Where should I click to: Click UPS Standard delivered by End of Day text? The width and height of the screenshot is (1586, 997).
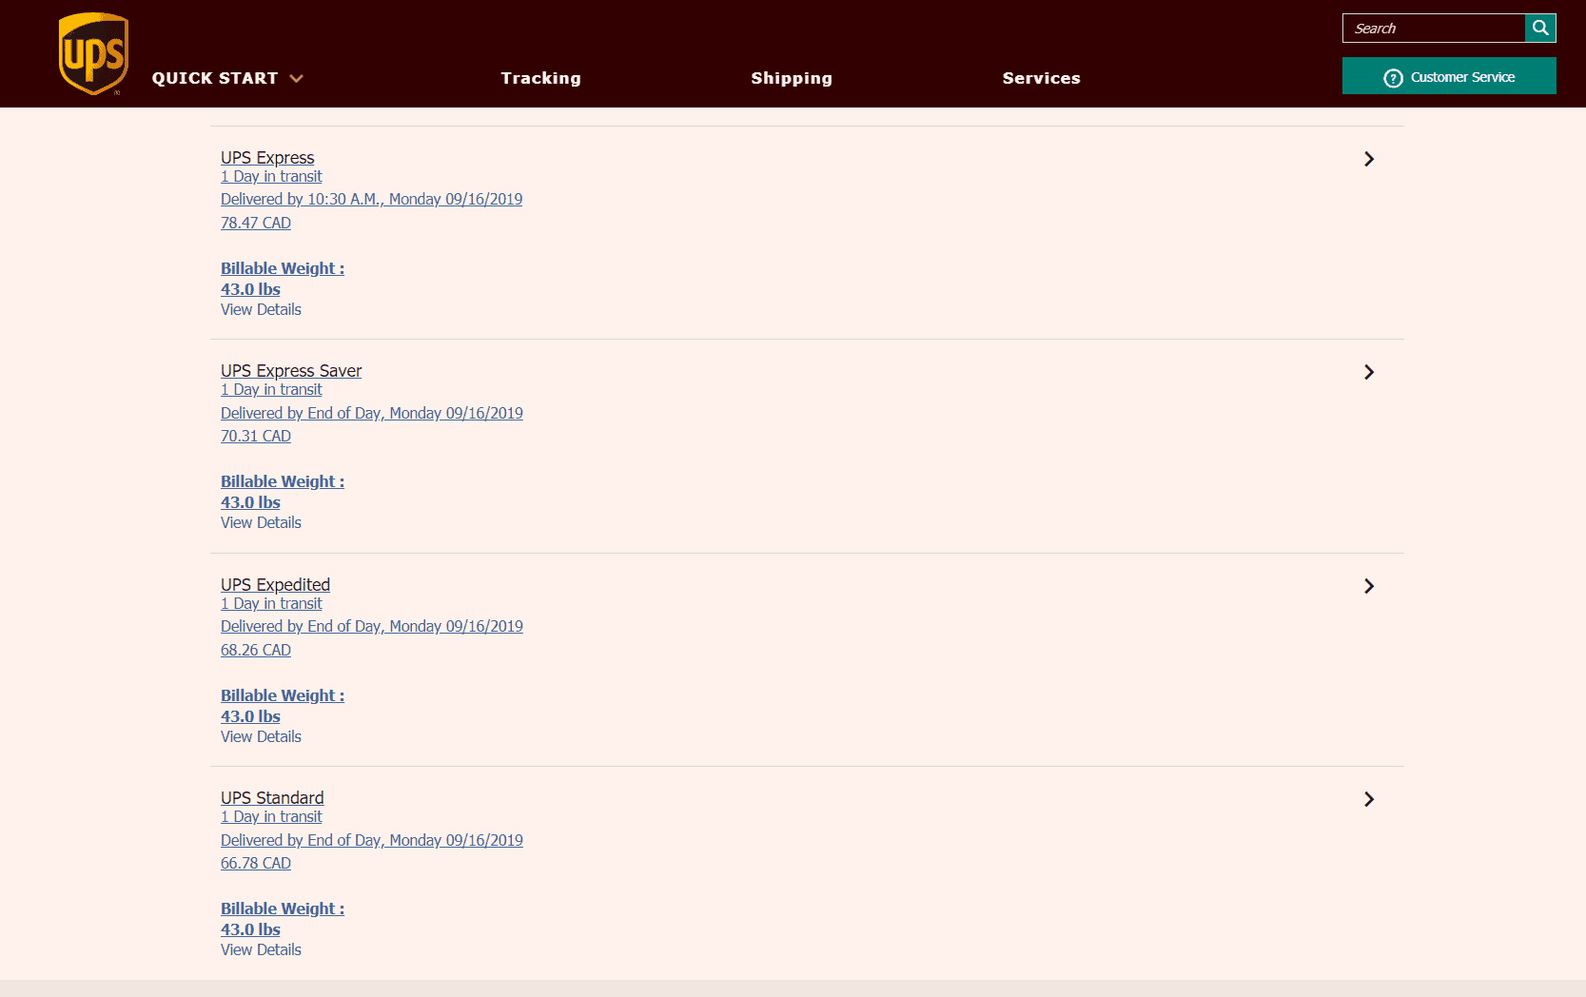point(372,840)
